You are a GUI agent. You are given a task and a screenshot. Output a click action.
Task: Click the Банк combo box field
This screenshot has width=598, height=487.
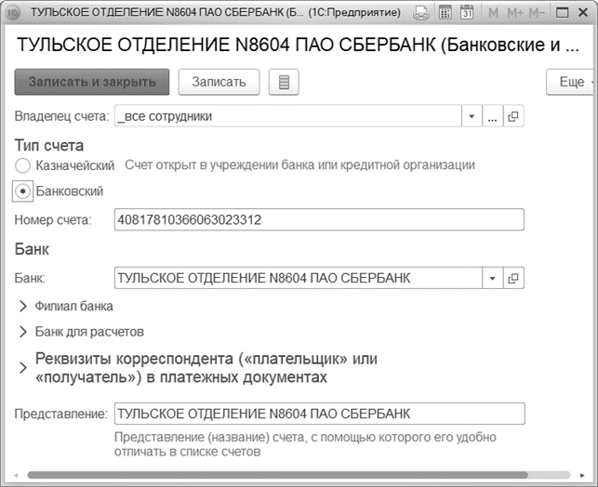(x=299, y=278)
